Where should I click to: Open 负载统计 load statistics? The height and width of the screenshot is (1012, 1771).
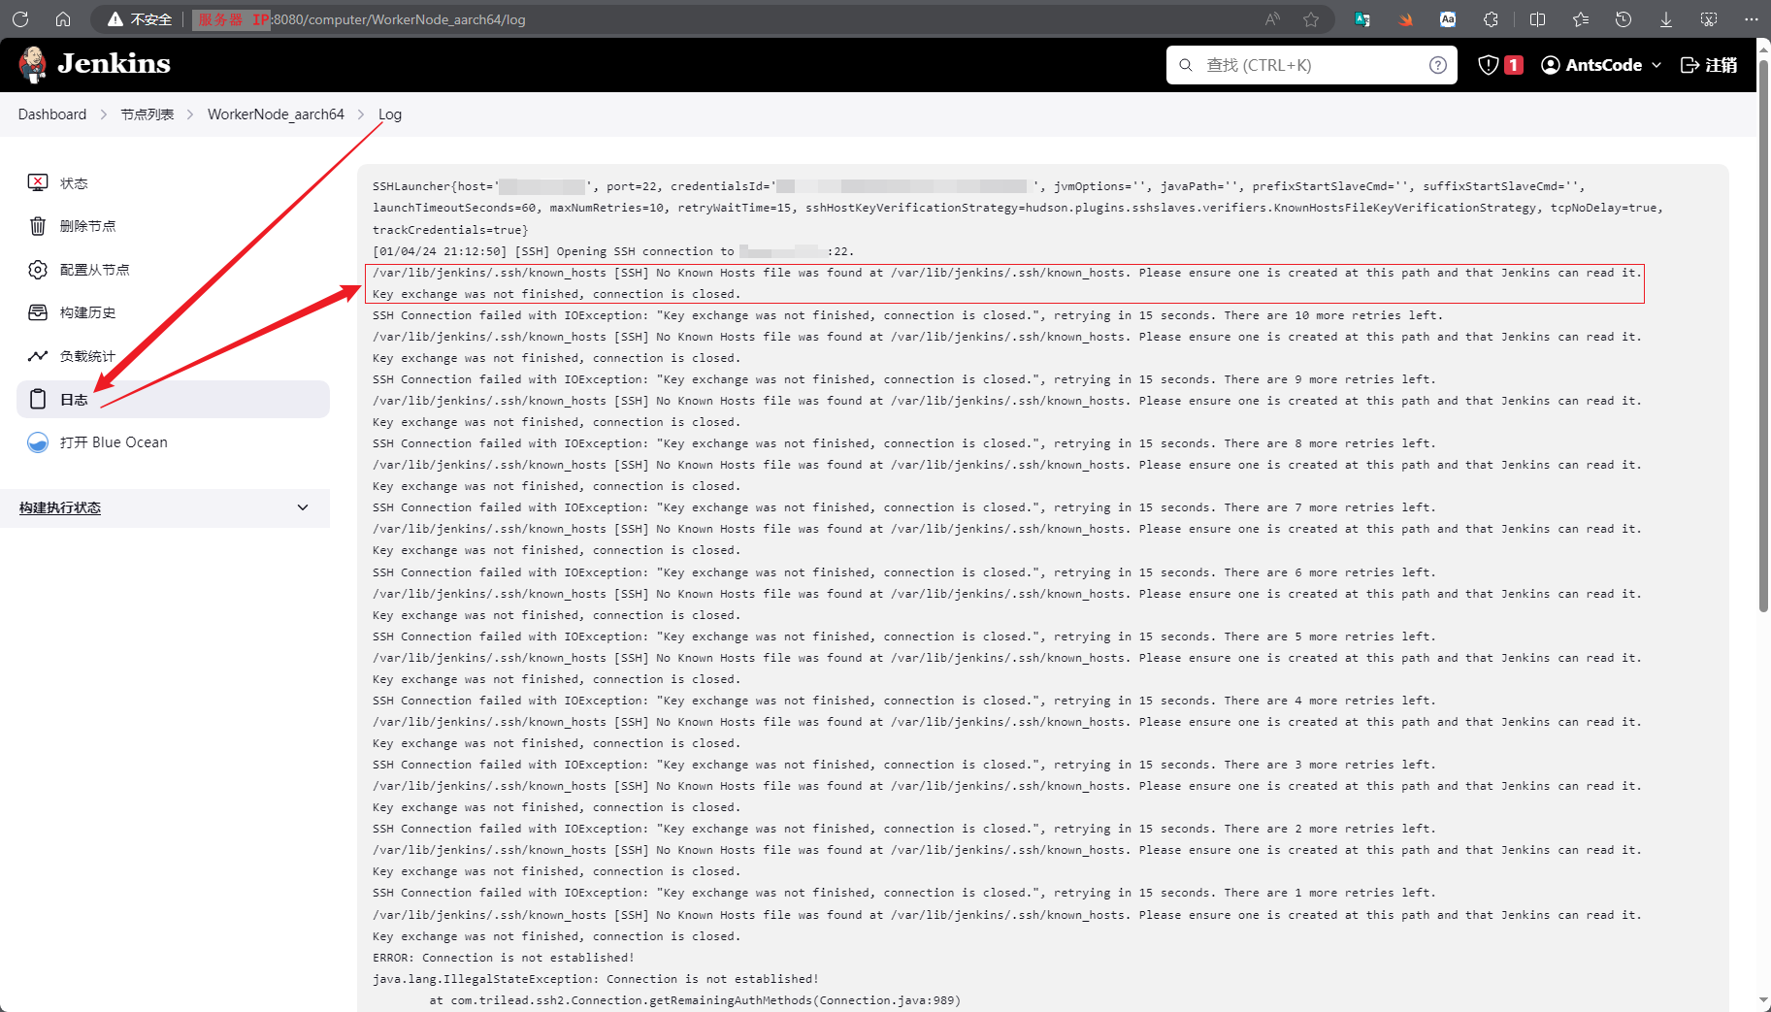point(173,356)
